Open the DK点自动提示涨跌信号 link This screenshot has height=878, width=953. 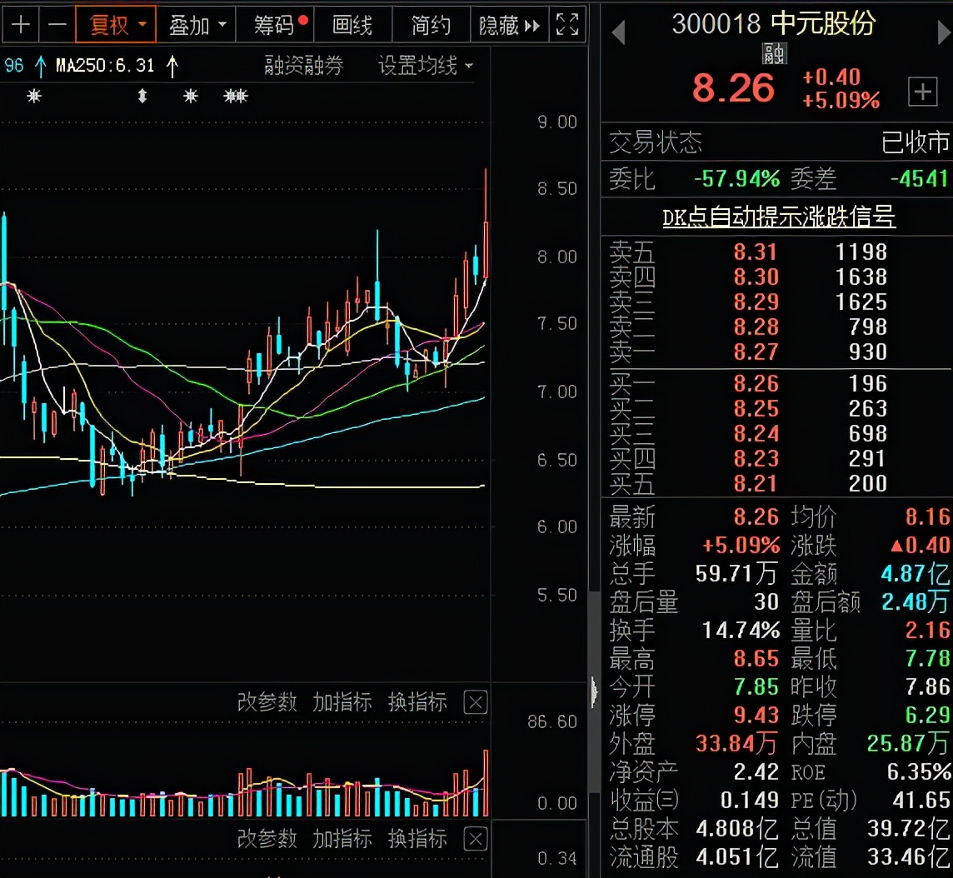coord(778,217)
